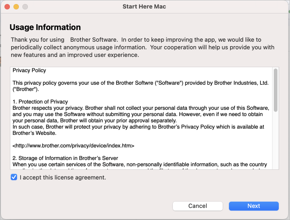Click the text "Brother's Website."

pos(35,133)
